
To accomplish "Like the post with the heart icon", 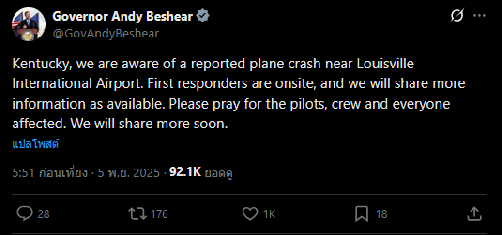I will pos(250,214).
